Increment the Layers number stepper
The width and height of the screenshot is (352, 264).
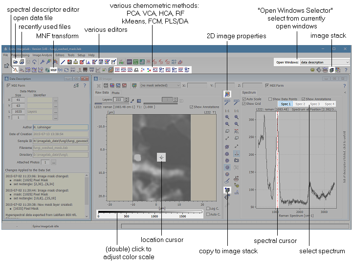point(127,98)
